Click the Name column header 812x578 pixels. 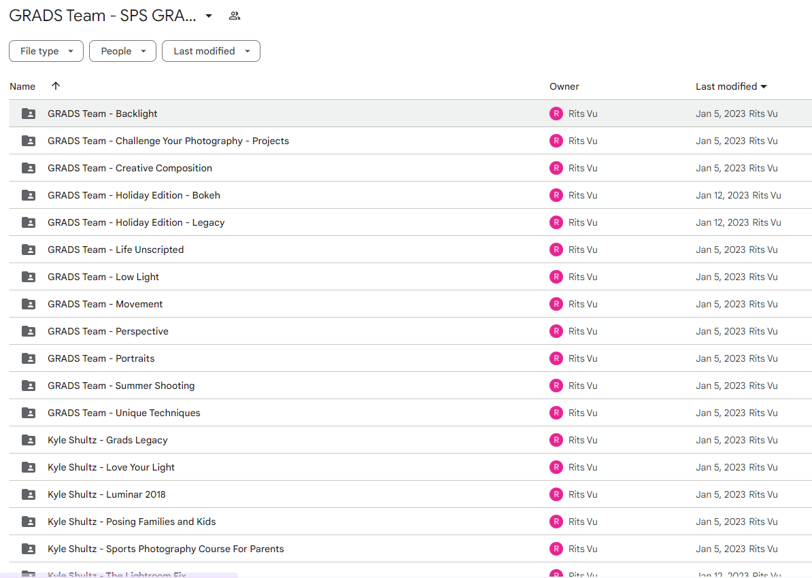click(22, 86)
